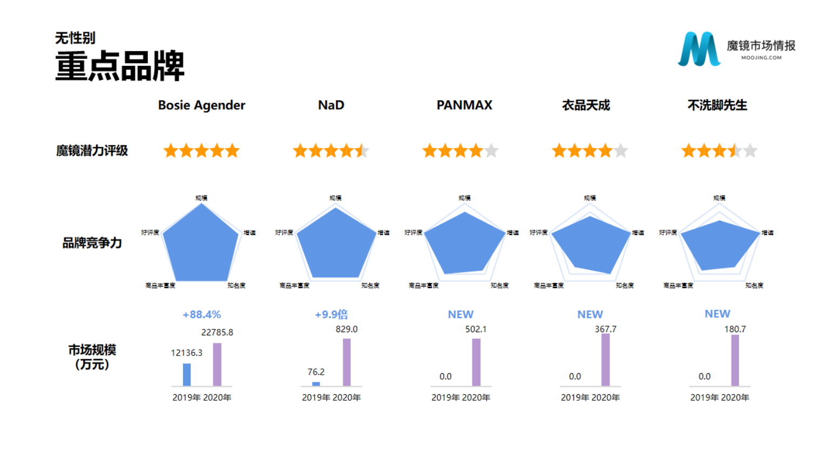Click the Moojing logo icon
This screenshot has height=460, width=819.
coord(699,49)
